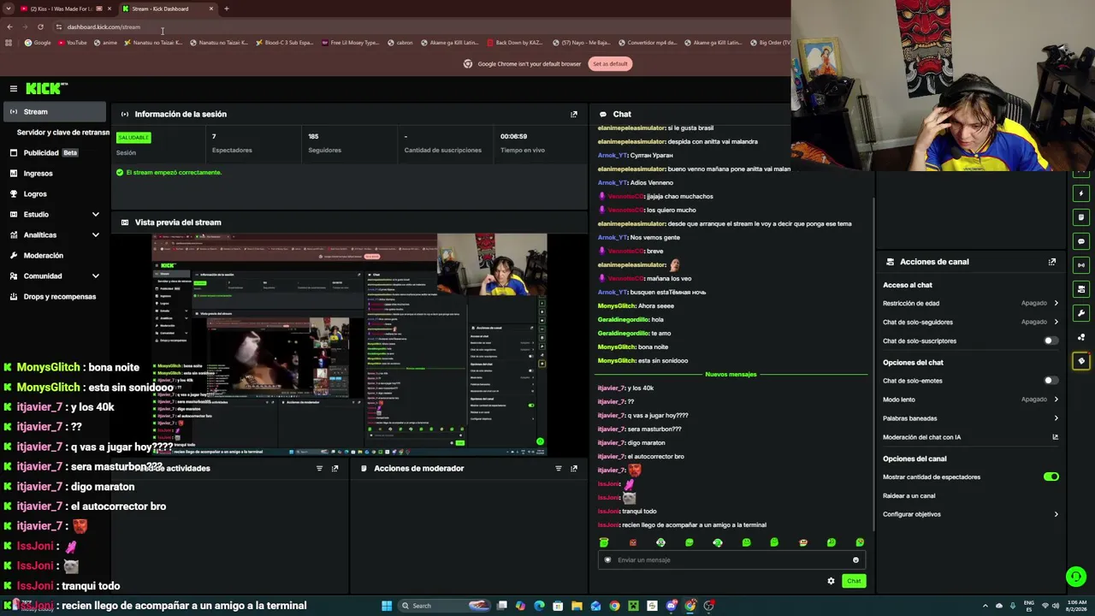Show hidden system tray icons

pyautogui.click(x=985, y=606)
